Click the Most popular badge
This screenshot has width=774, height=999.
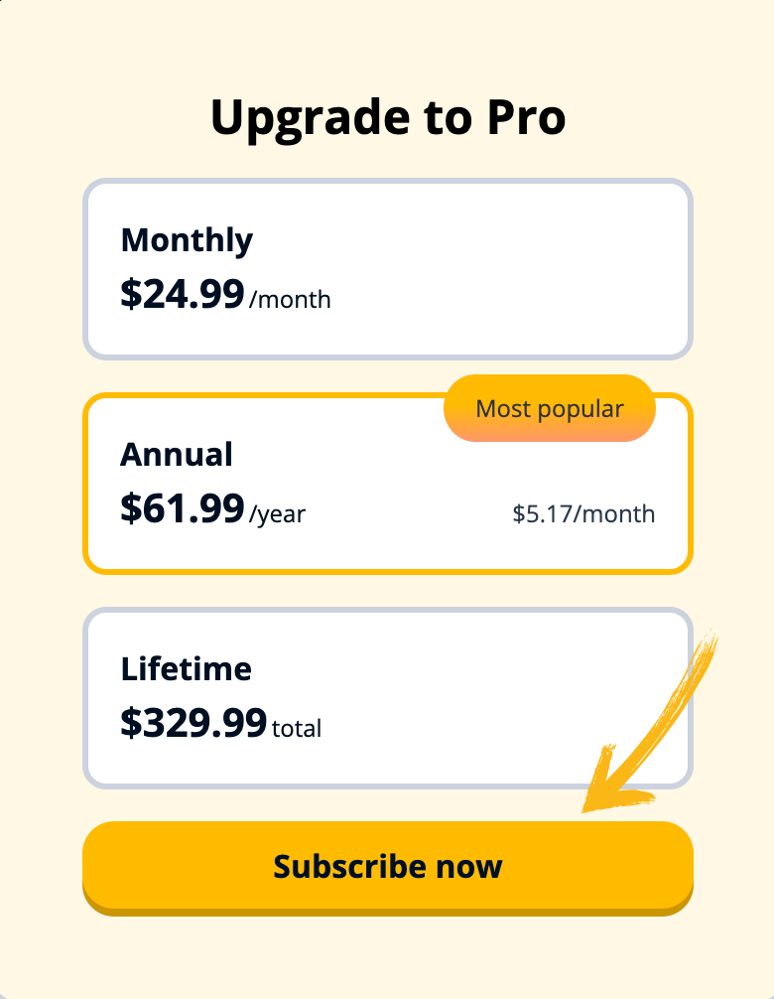tap(550, 408)
